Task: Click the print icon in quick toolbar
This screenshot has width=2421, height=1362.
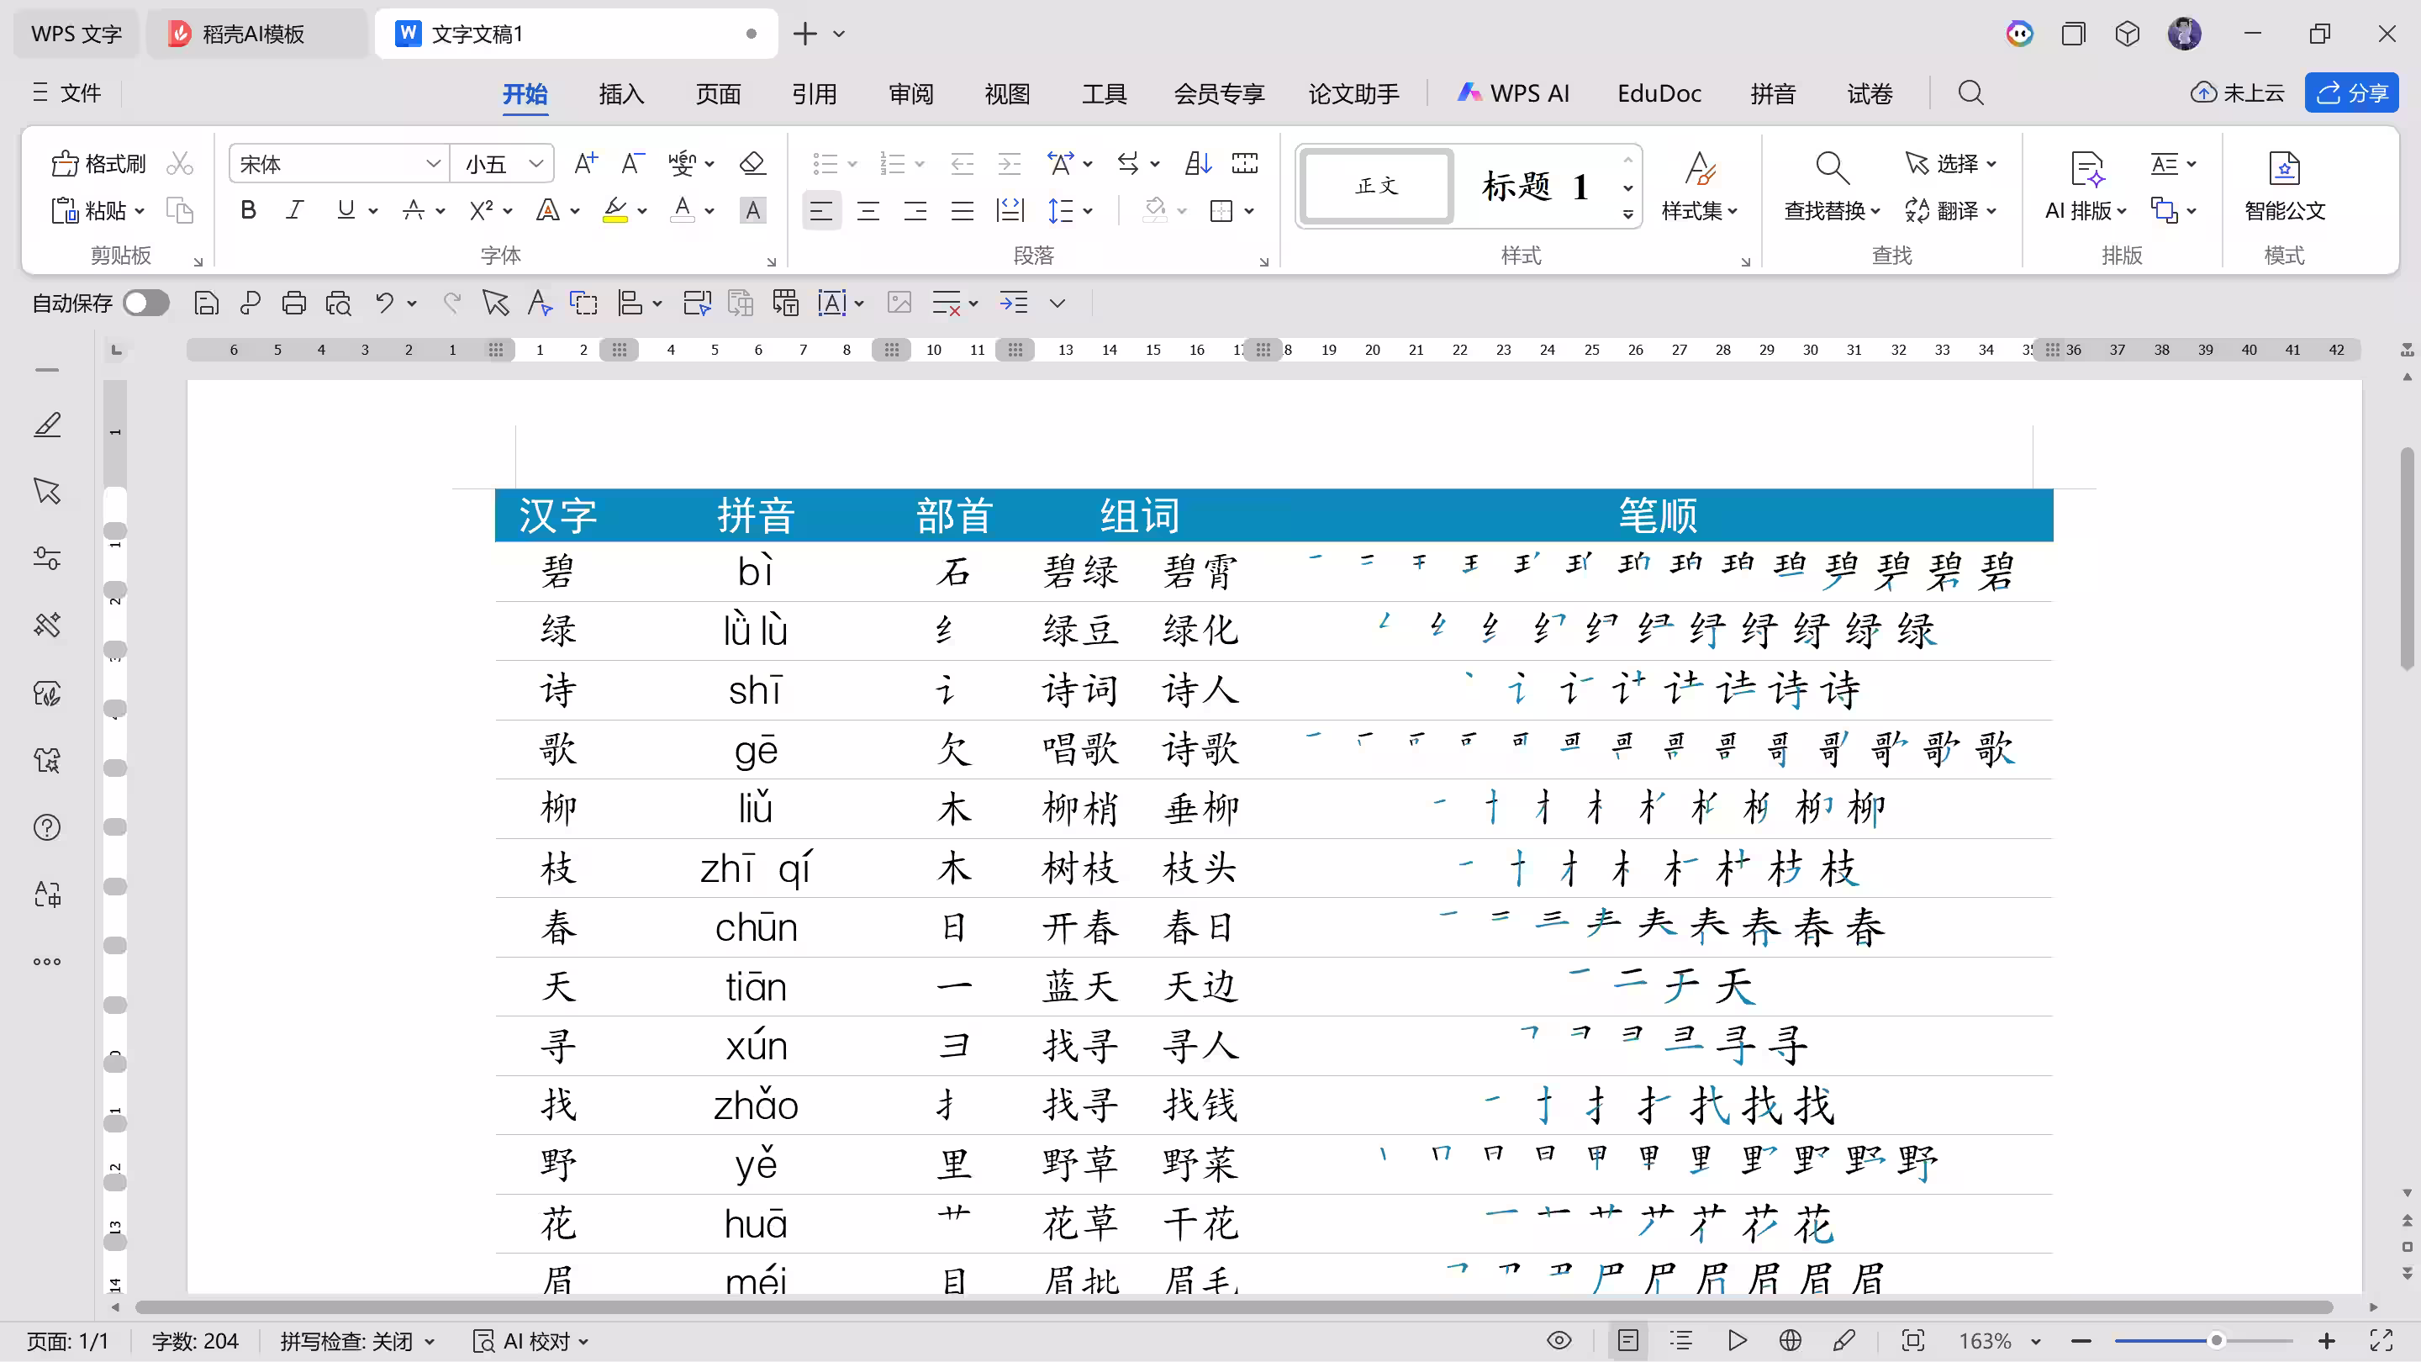Action: 294,303
